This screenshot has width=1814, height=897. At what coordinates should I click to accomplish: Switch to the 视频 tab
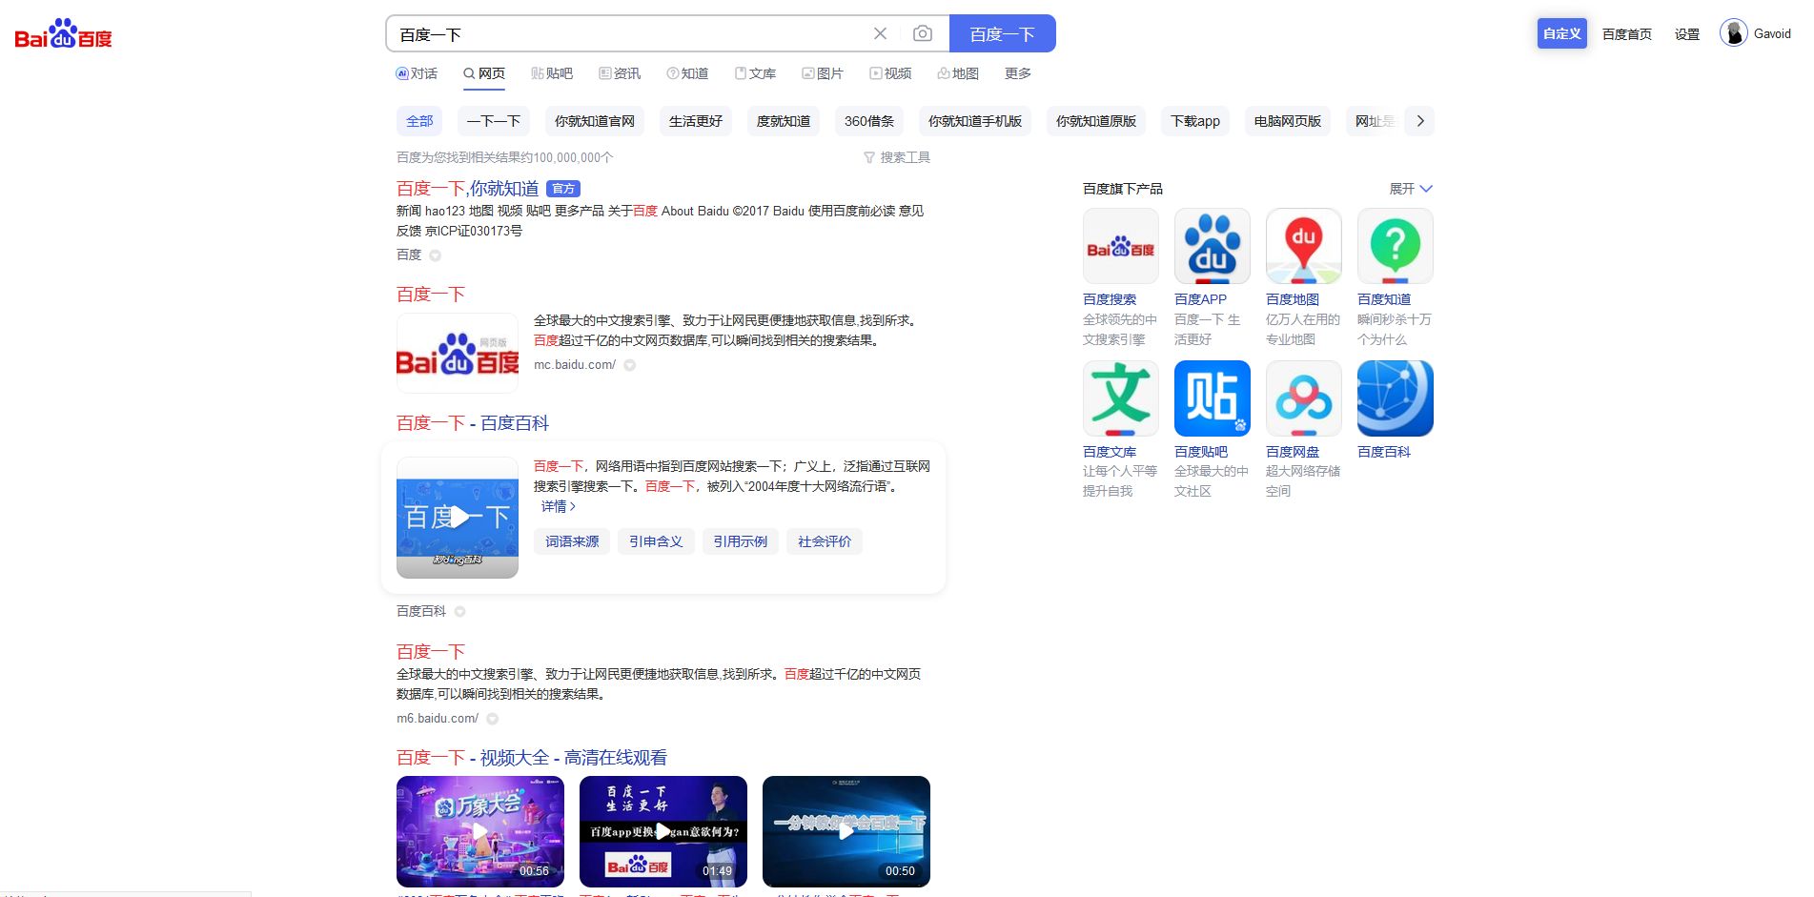point(890,73)
